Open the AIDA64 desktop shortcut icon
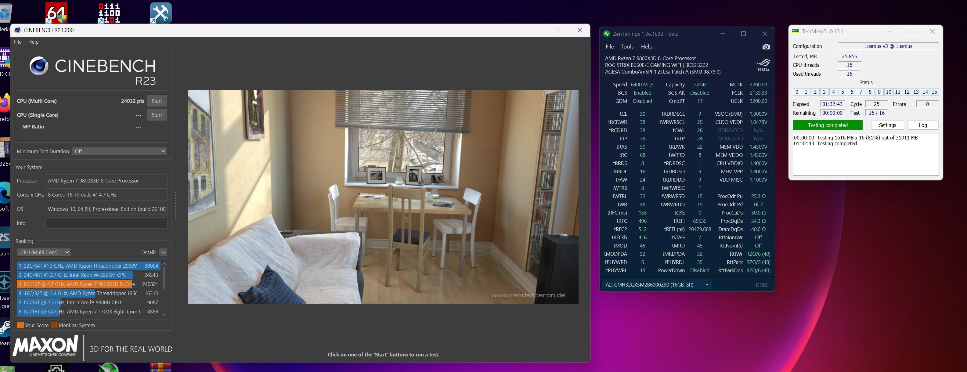Viewport: 967px width, 372px height. (56, 13)
